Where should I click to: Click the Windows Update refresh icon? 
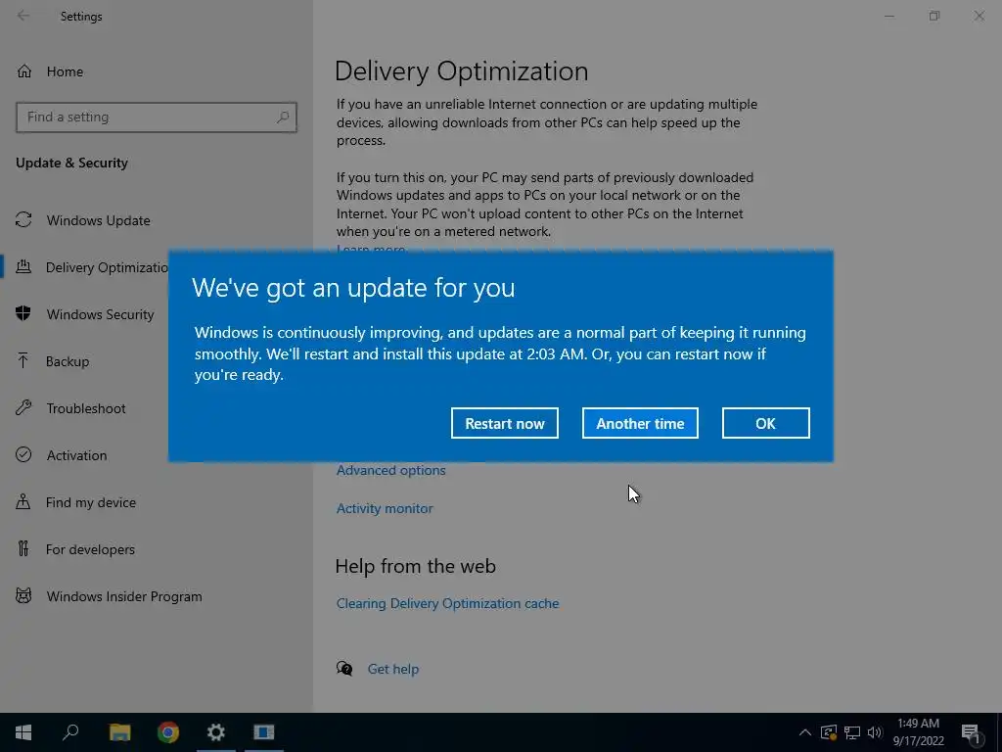point(23,220)
